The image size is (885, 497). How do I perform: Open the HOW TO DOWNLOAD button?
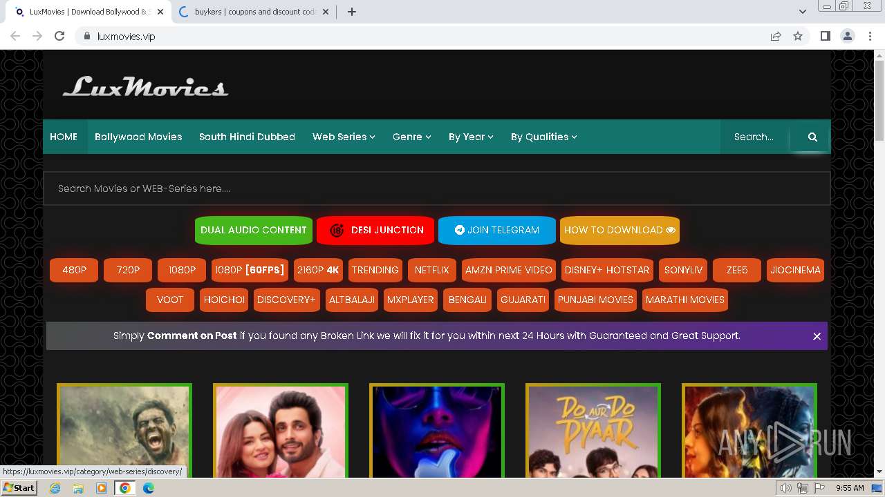click(x=619, y=230)
